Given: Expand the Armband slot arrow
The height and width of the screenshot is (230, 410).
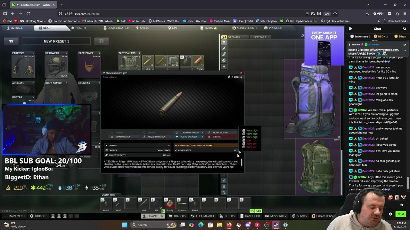Looking at the screenshot, I should pos(33,83).
